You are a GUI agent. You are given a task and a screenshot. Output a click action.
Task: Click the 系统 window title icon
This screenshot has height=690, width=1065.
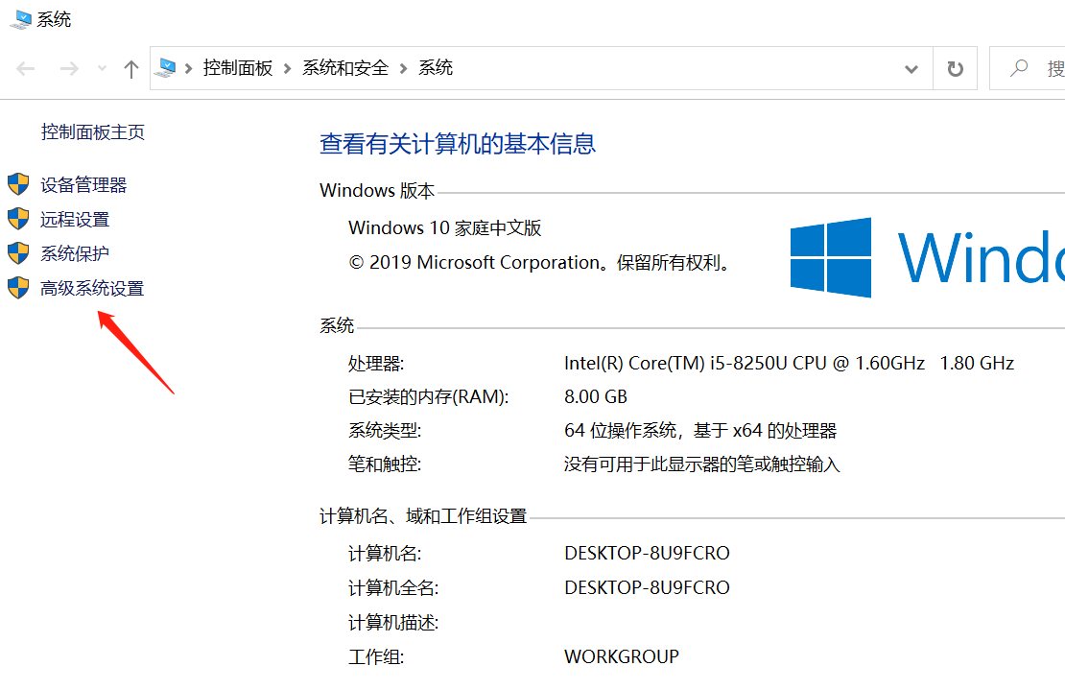[x=20, y=20]
